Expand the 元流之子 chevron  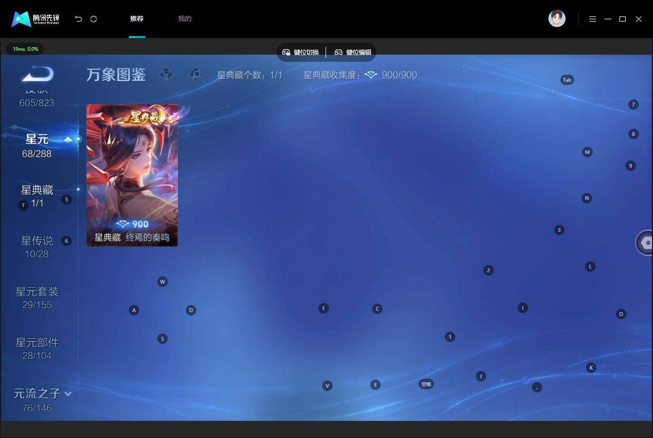[x=68, y=394]
